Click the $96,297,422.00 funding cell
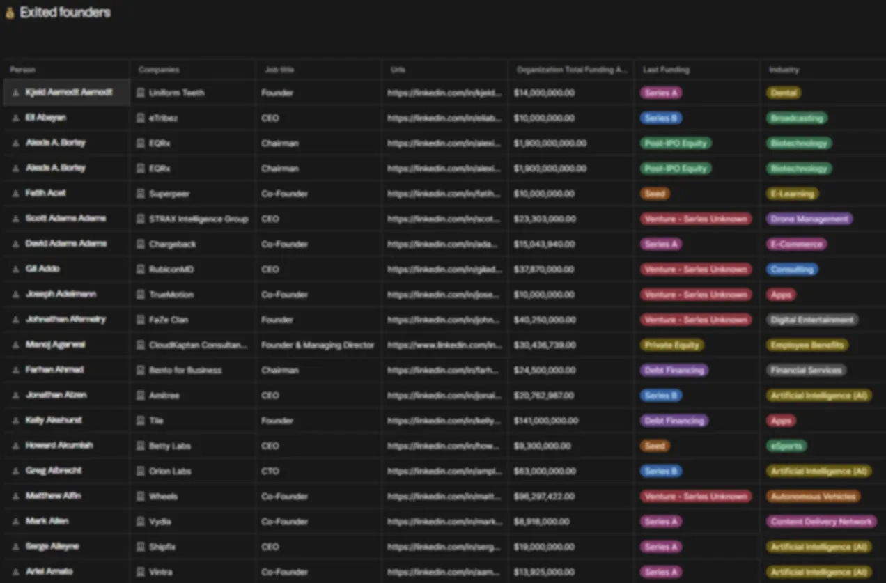Viewport: 886px width, 583px height. pyautogui.click(x=571, y=496)
